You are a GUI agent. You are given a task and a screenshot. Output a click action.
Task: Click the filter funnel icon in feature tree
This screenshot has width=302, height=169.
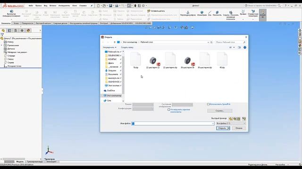[2, 35]
